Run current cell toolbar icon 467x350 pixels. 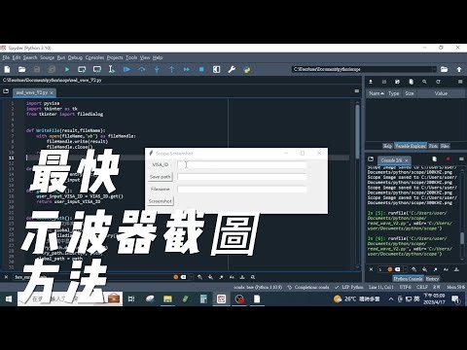[x=82, y=69]
